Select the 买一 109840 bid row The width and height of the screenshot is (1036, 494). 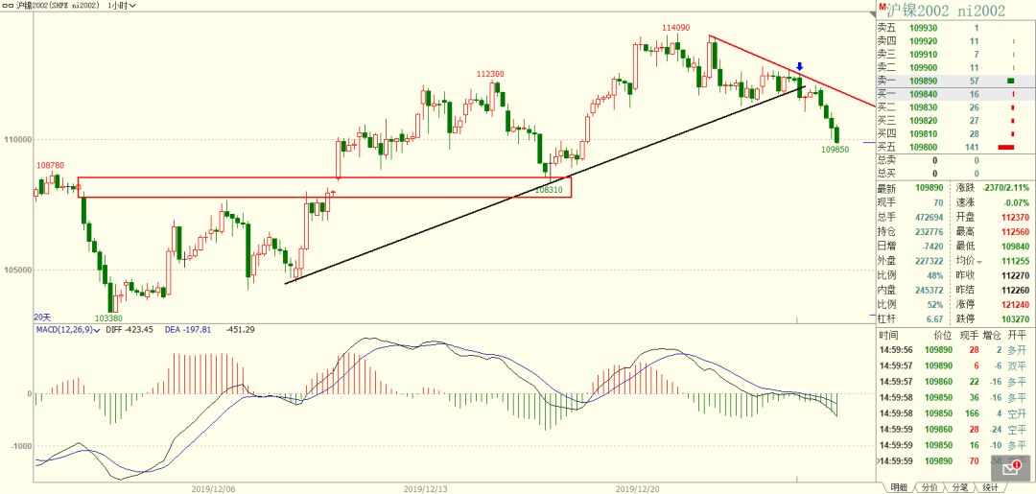[955, 94]
